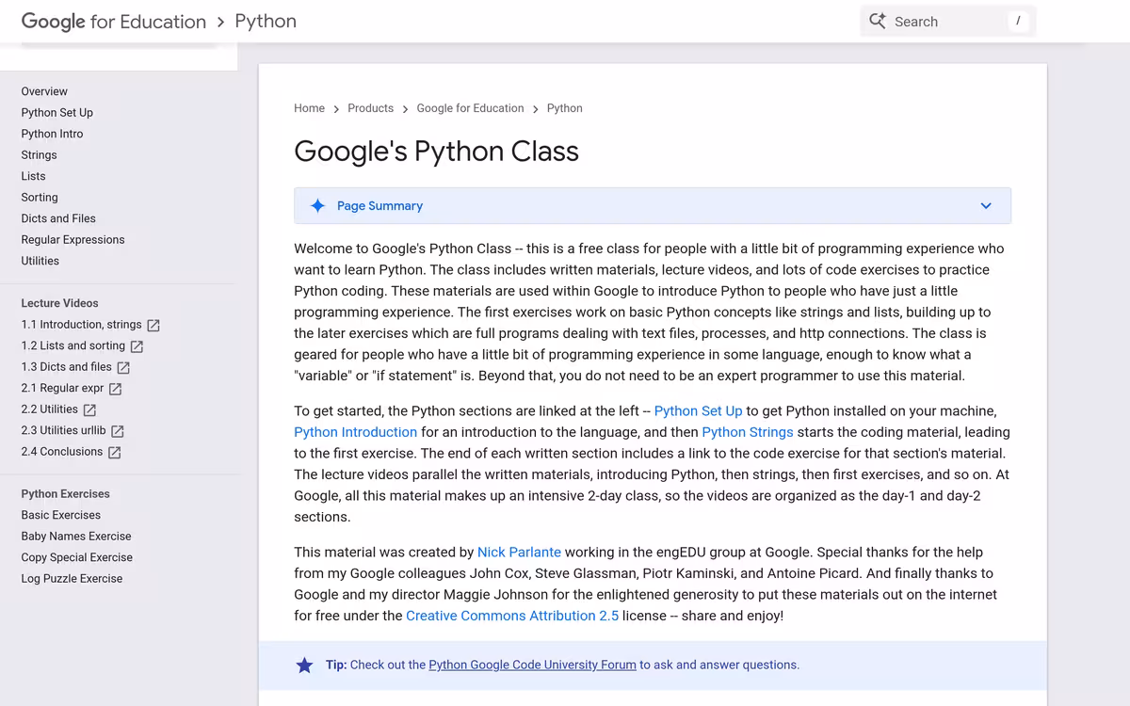Click the Google for Education breadcrumb

470,108
